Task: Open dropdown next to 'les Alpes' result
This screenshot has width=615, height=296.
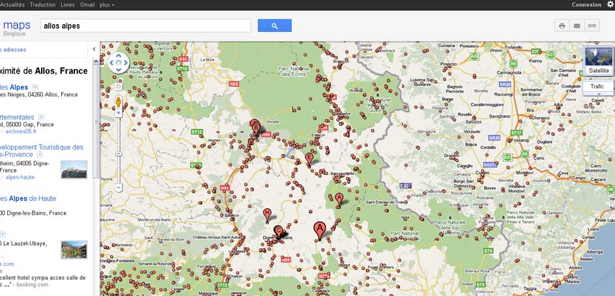Action: click(x=35, y=87)
